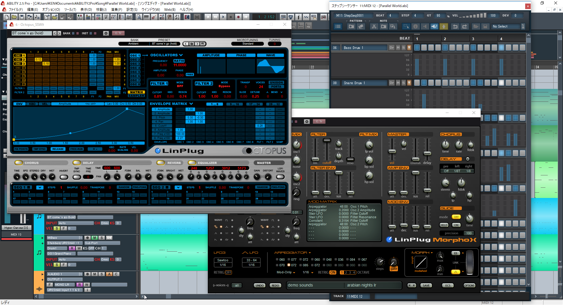This screenshot has width=563, height=305.
Task: Open the ファイル(F) menu
Action: (16, 9)
